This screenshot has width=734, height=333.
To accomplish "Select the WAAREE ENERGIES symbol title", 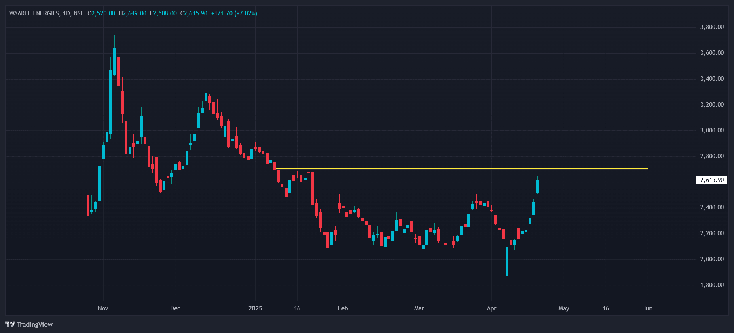I will (34, 13).
